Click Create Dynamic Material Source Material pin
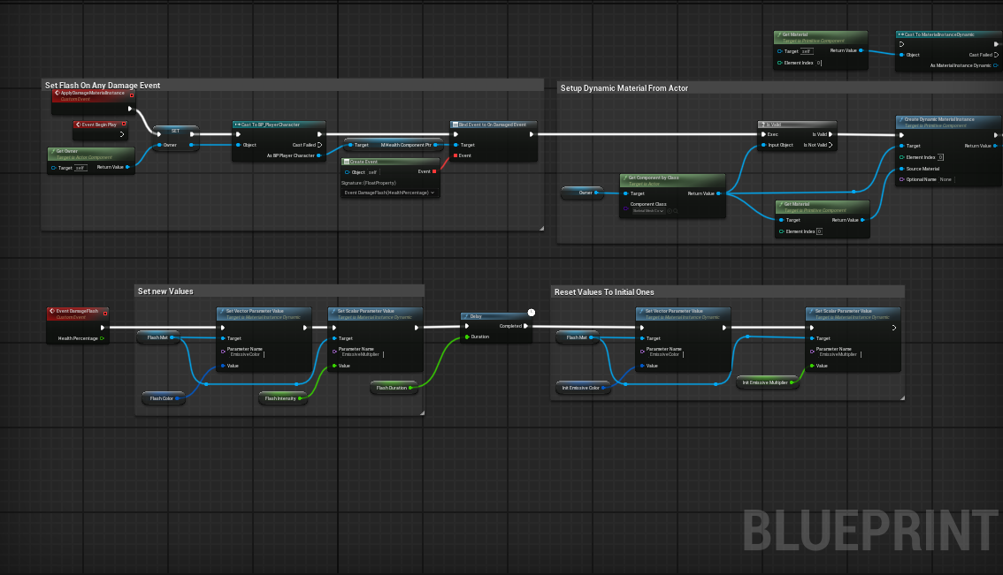This screenshot has width=1003, height=575. [x=901, y=169]
